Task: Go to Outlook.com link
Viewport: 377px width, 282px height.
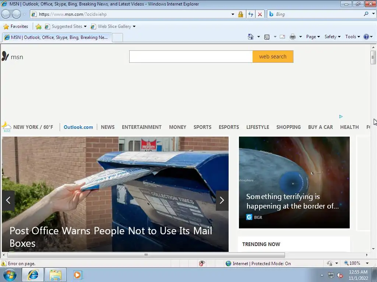Action: coord(78,127)
